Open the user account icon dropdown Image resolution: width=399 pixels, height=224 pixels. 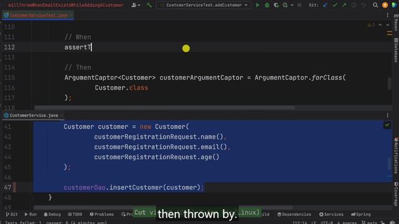(x=135, y=5)
